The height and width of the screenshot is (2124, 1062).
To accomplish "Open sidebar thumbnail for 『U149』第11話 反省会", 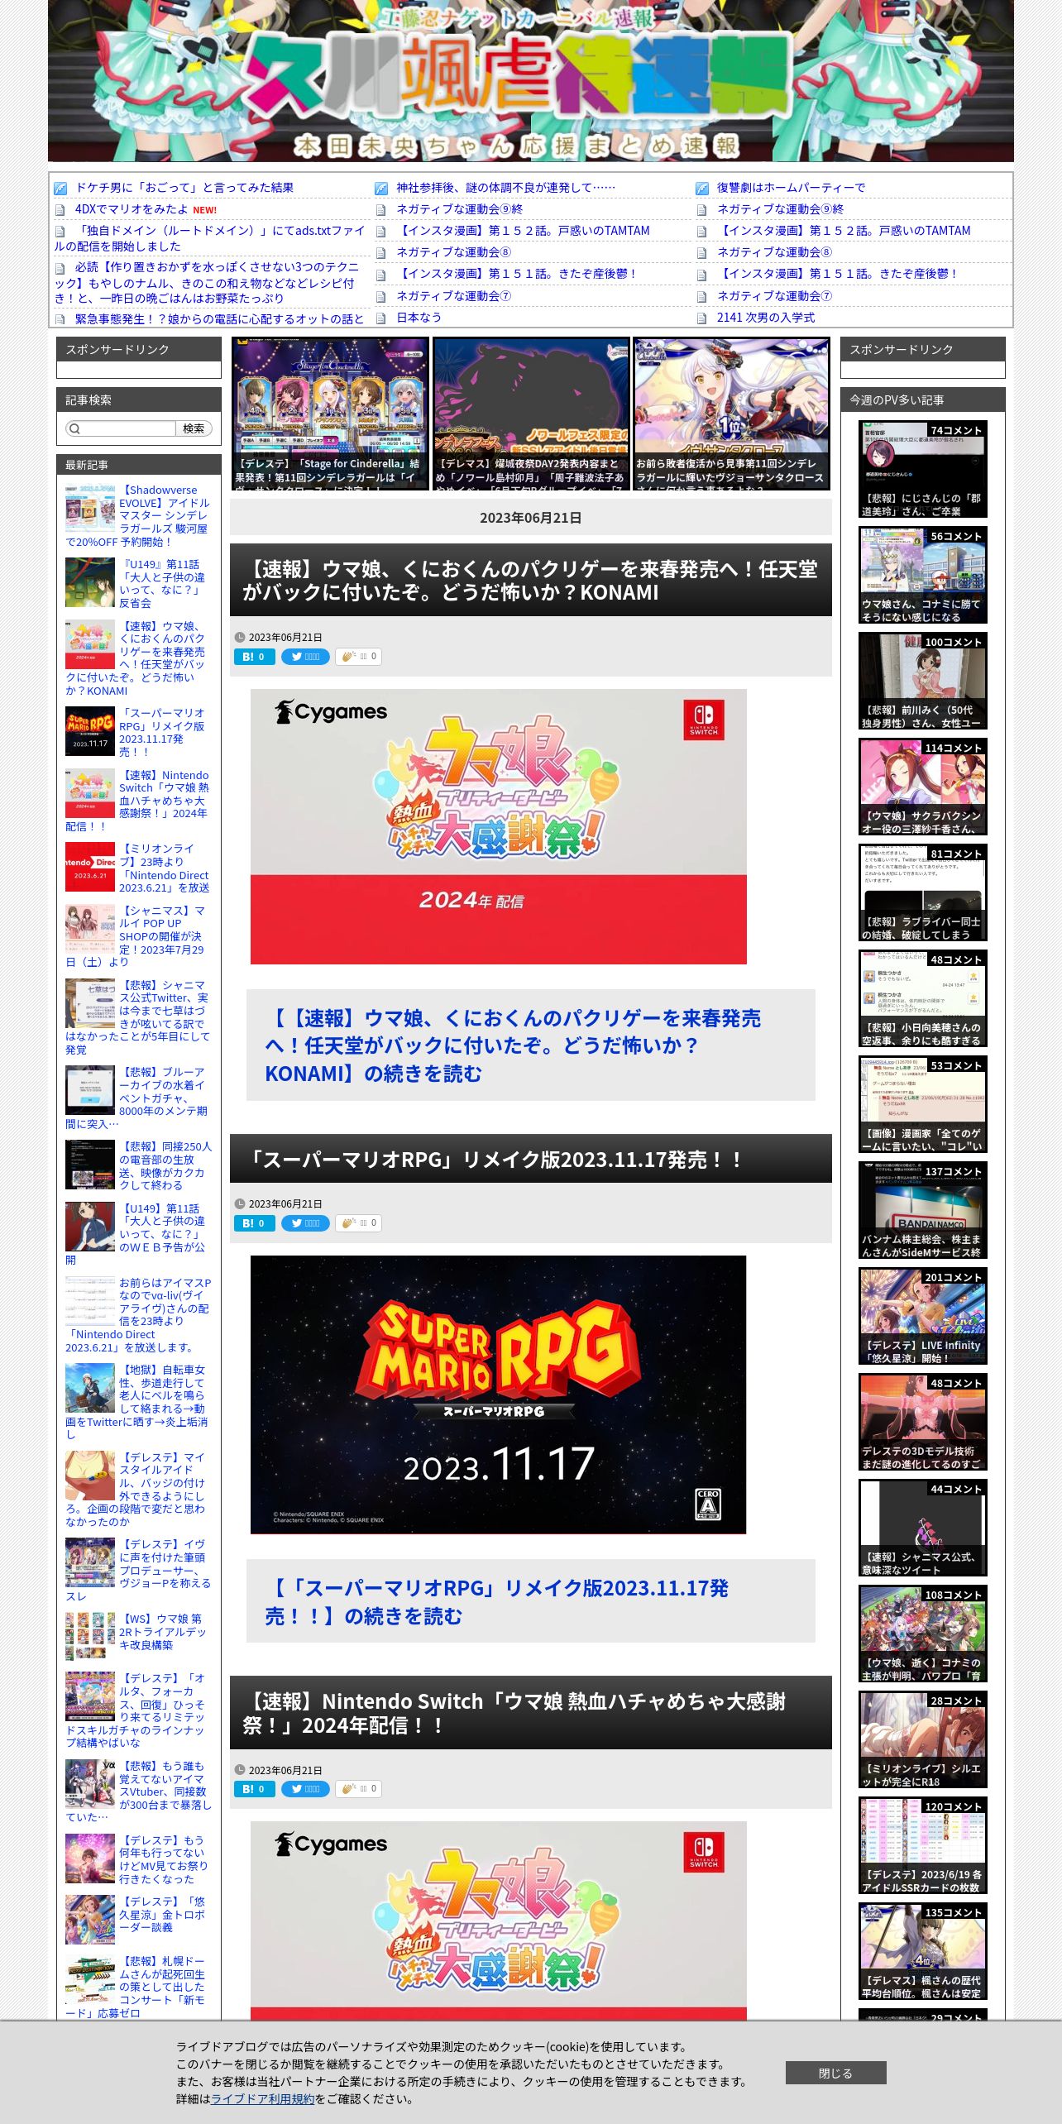I will point(90,582).
